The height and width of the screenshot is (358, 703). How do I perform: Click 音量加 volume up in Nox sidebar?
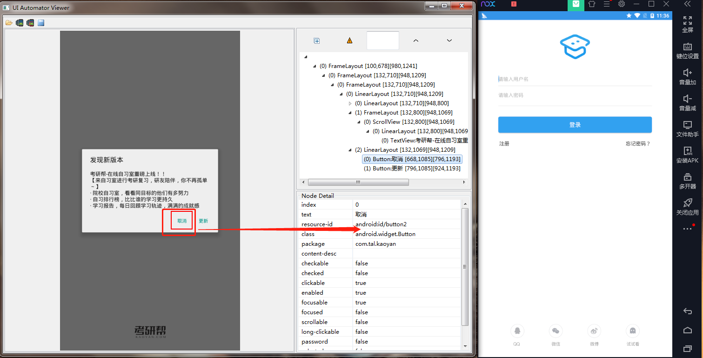(x=688, y=76)
